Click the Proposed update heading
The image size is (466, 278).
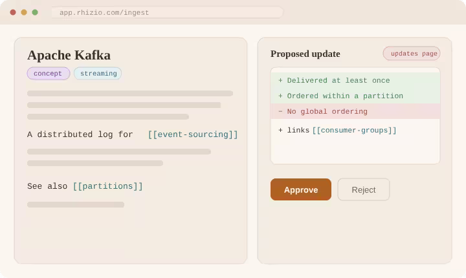pos(305,54)
